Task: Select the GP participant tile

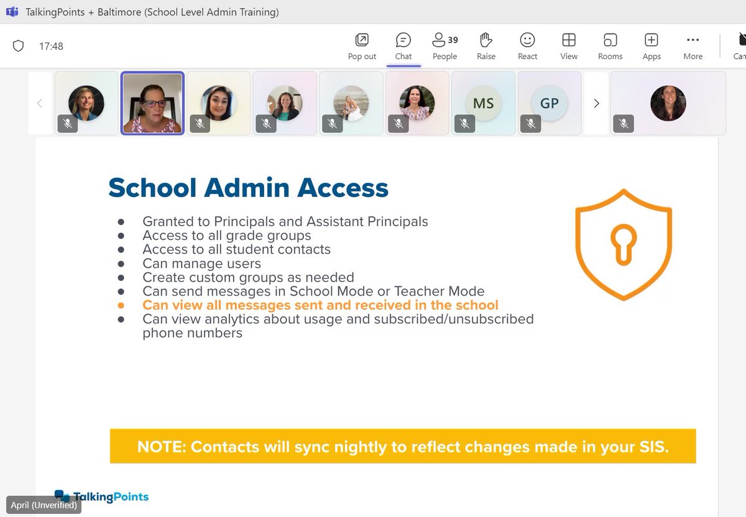Action: tap(550, 103)
